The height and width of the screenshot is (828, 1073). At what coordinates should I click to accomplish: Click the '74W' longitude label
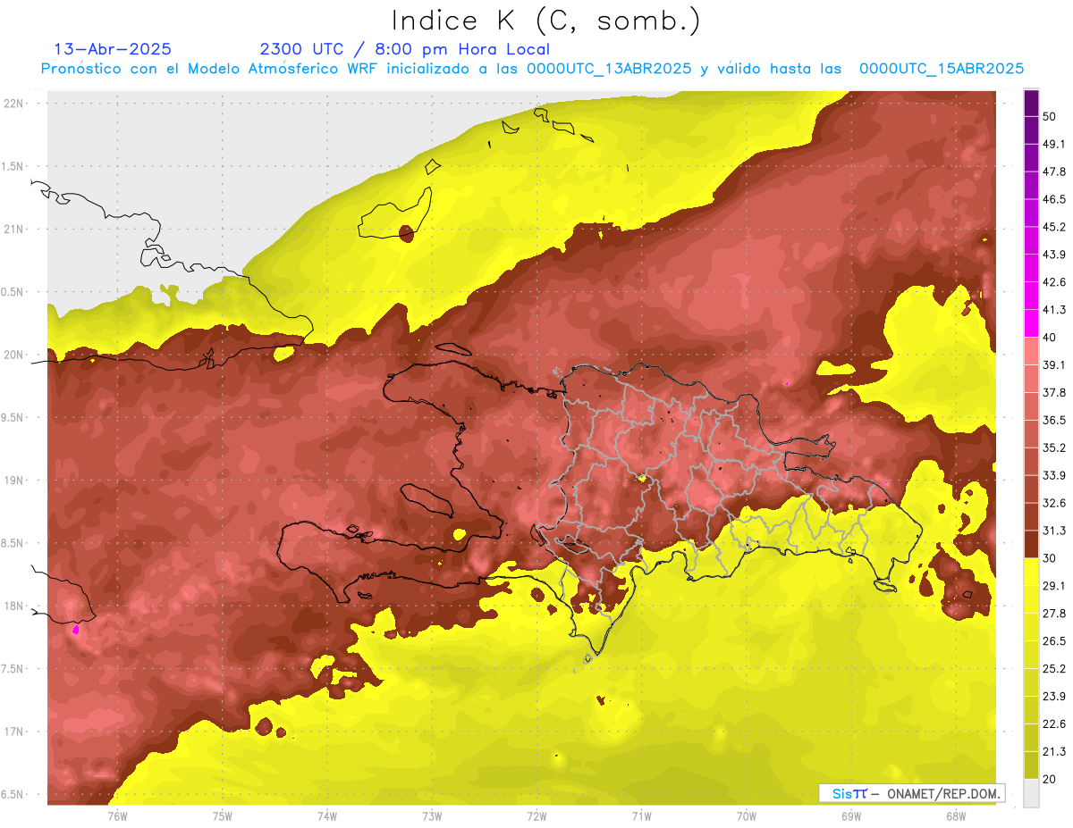point(327,816)
